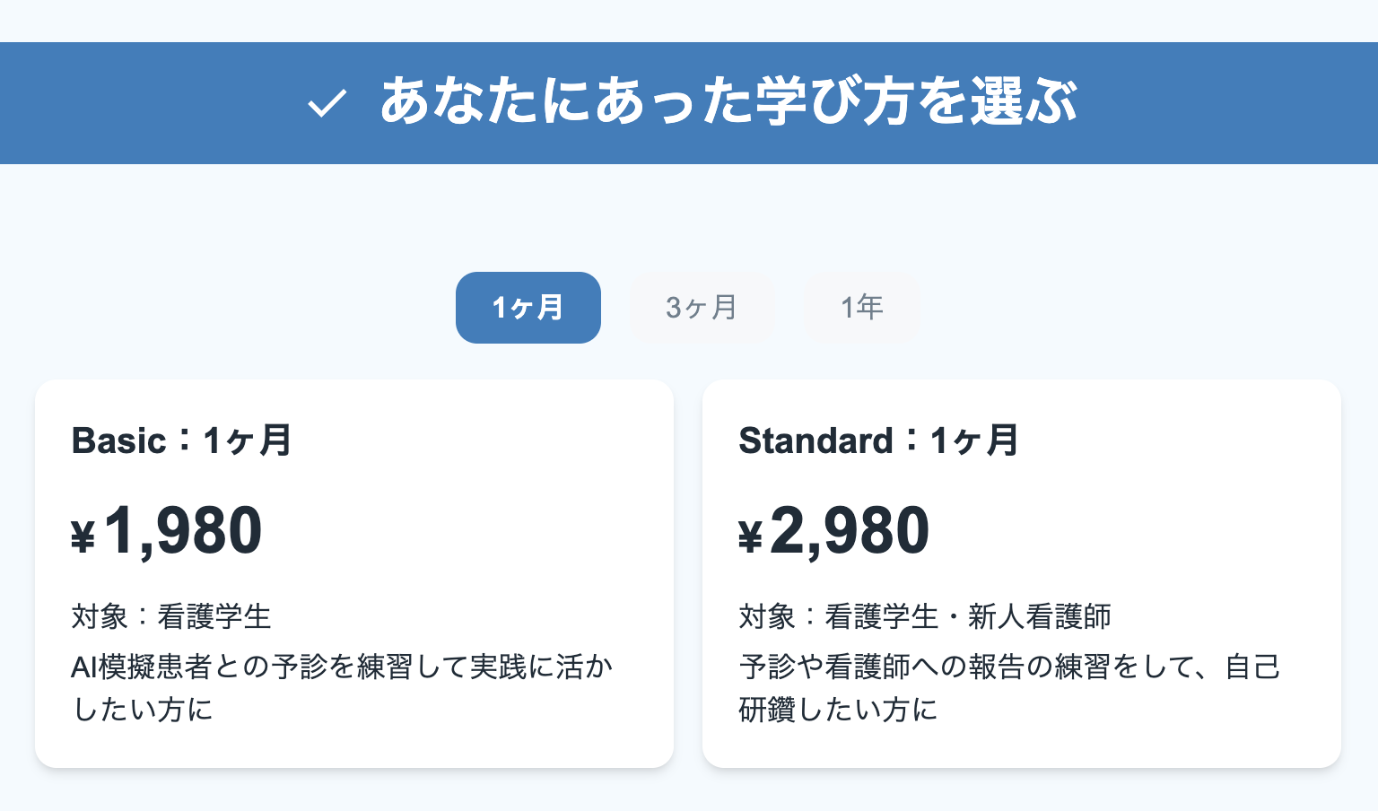Click the したい方に line in the Basic card
1378x811 pixels.
click(x=144, y=710)
